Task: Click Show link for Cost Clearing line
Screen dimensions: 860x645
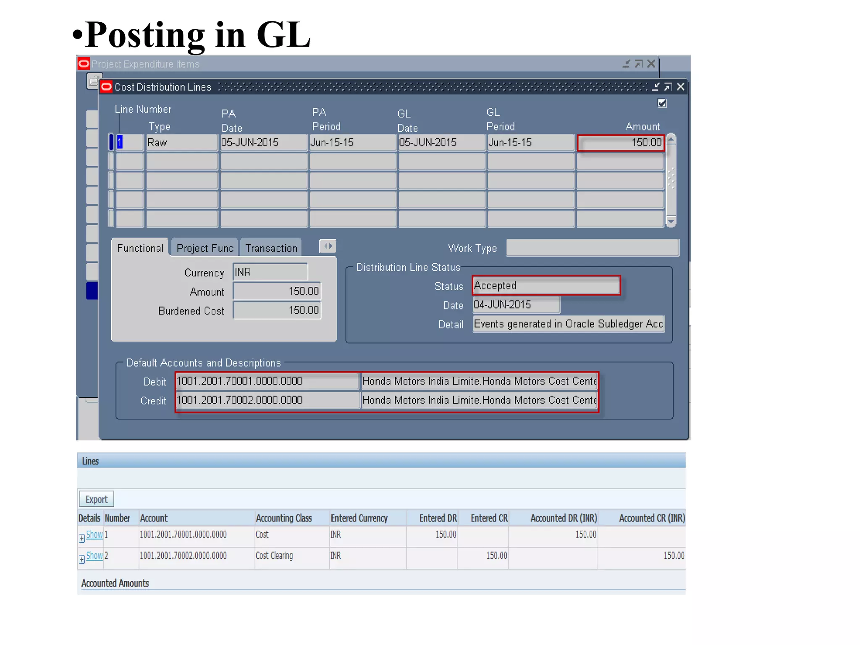Action: tap(94, 556)
